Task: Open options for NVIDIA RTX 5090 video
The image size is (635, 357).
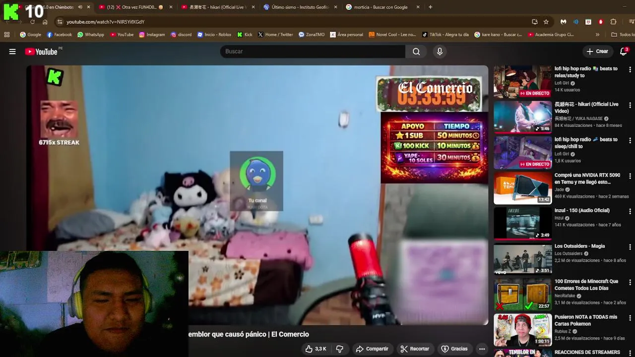Action: [x=630, y=176]
